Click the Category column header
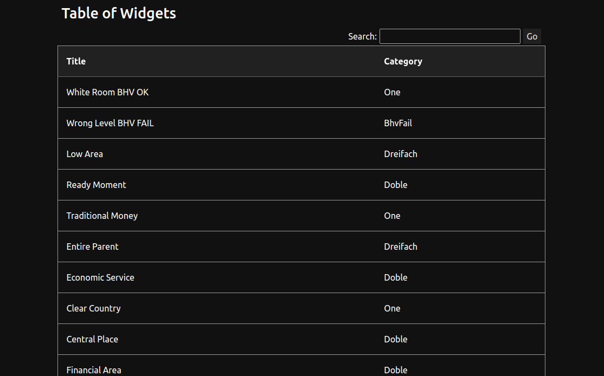This screenshot has width=604, height=376. (x=403, y=61)
